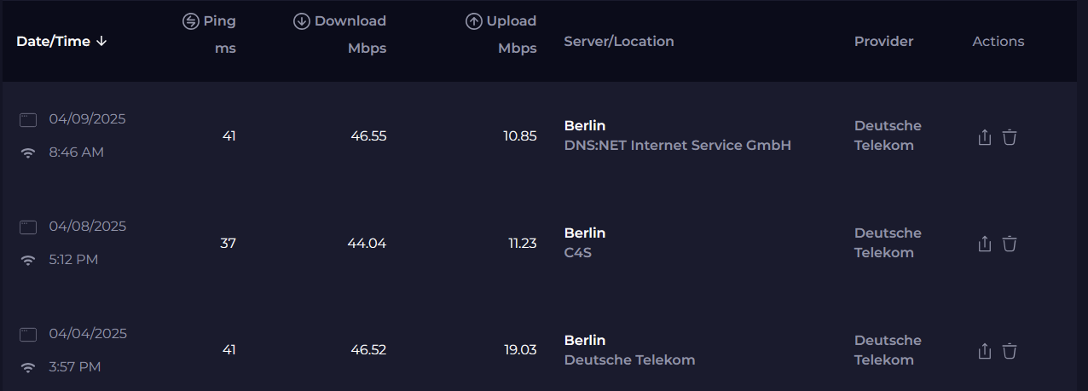
Task: Click the Date/Time sort arrow
Action: pyautogui.click(x=101, y=41)
